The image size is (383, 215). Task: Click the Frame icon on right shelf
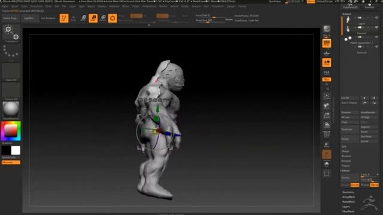327,96
